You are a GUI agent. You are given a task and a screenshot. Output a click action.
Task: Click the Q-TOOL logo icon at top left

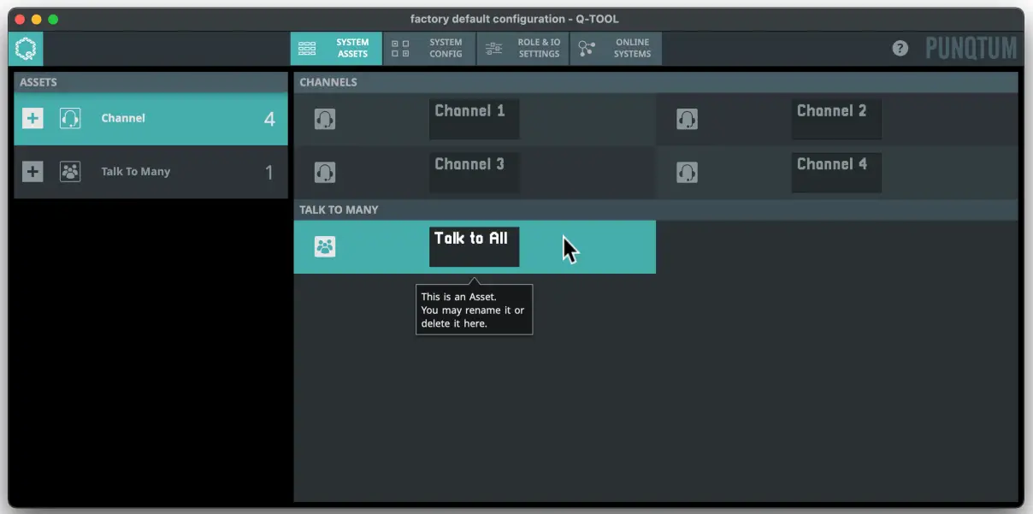[x=26, y=49]
